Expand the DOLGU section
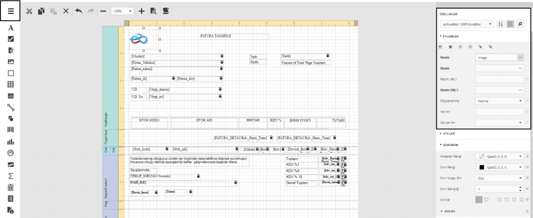Image resolution: width=533 pixels, height=218 pixels. click(x=448, y=211)
